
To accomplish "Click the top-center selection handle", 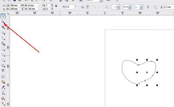I will click(x=147, y=60).
